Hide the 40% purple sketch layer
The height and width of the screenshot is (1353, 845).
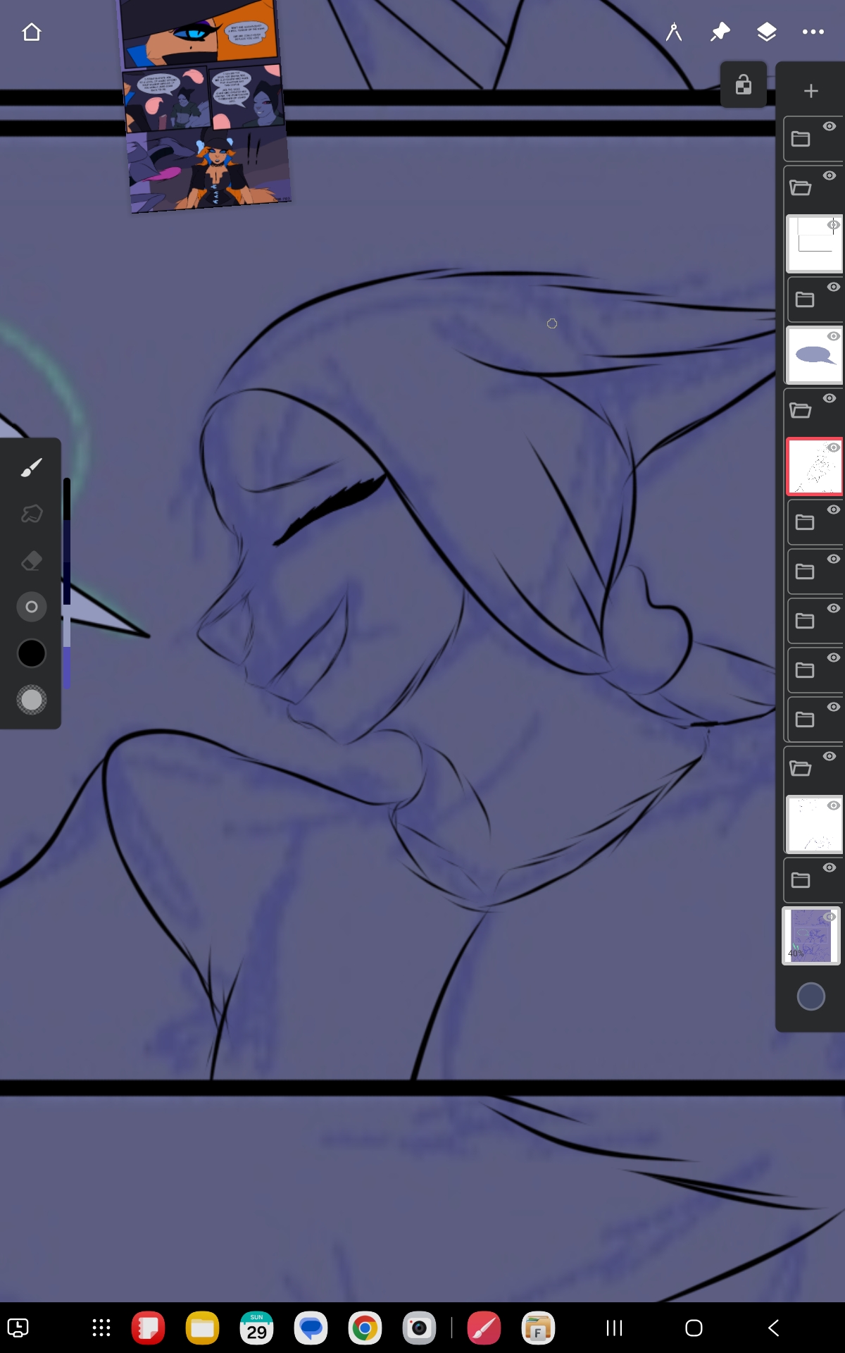point(830,917)
